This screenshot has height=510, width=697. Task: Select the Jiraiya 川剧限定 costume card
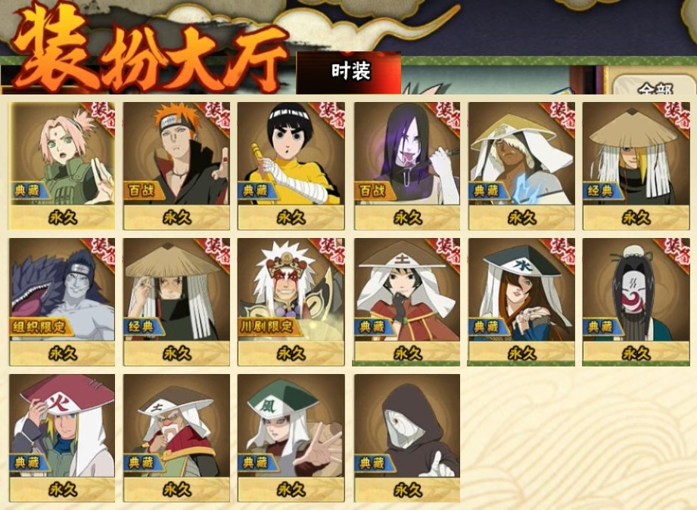[x=291, y=301]
